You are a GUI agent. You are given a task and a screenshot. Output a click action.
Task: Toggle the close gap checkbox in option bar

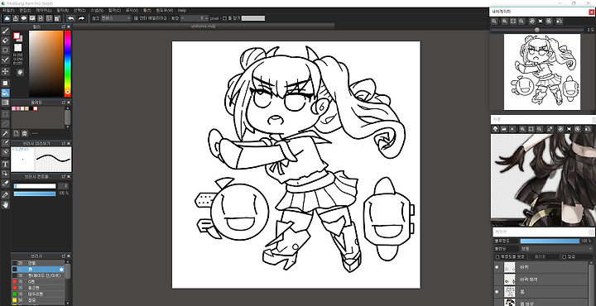tap(224, 18)
